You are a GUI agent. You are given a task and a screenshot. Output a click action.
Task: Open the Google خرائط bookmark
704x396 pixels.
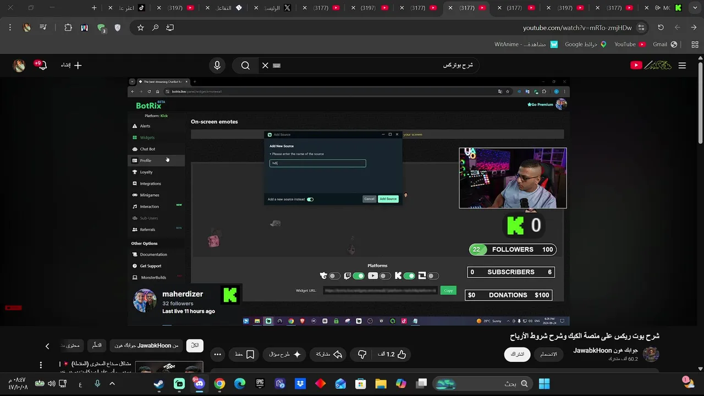click(x=585, y=44)
